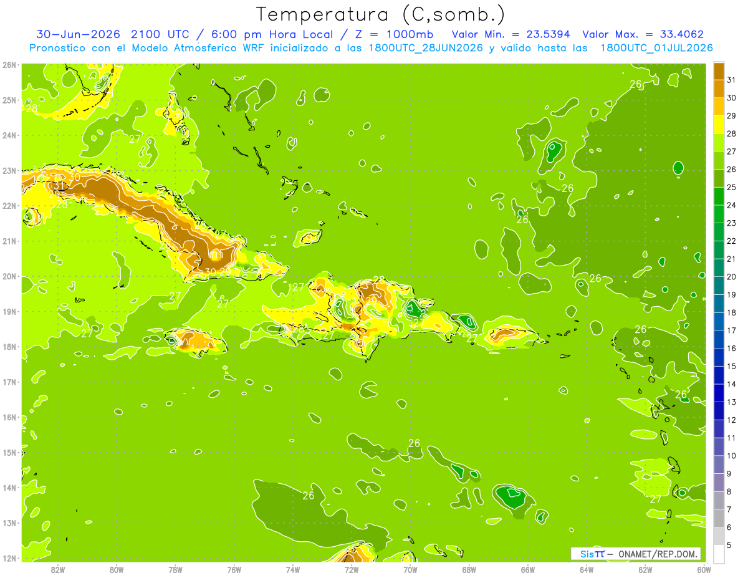Click the legend scale number '30'

[x=732, y=98]
